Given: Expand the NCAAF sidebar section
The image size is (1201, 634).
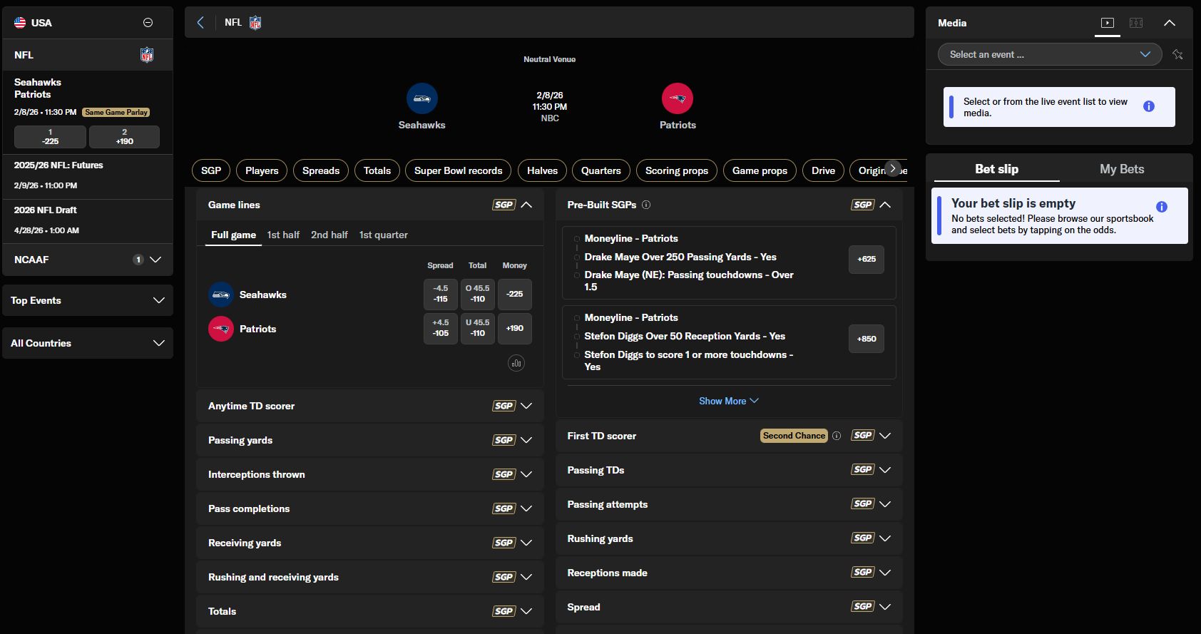Looking at the screenshot, I should (88, 260).
